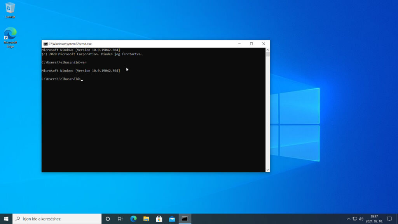Viewport: 398px width, 224px height.
Task: Open the clock and date flyout
Action: point(374,219)
